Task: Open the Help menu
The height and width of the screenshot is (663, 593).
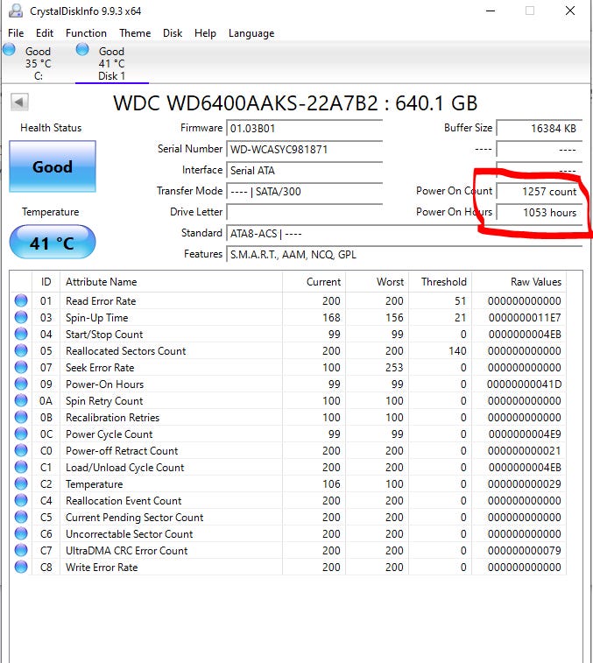Action: [205, 33]
